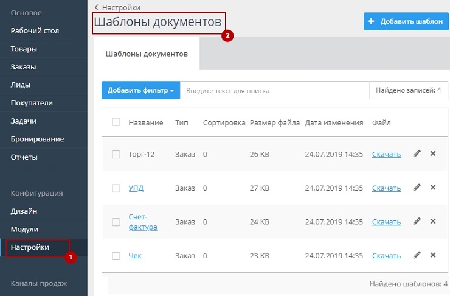Toggle the select-all checkbox in table header

(116, 122)
